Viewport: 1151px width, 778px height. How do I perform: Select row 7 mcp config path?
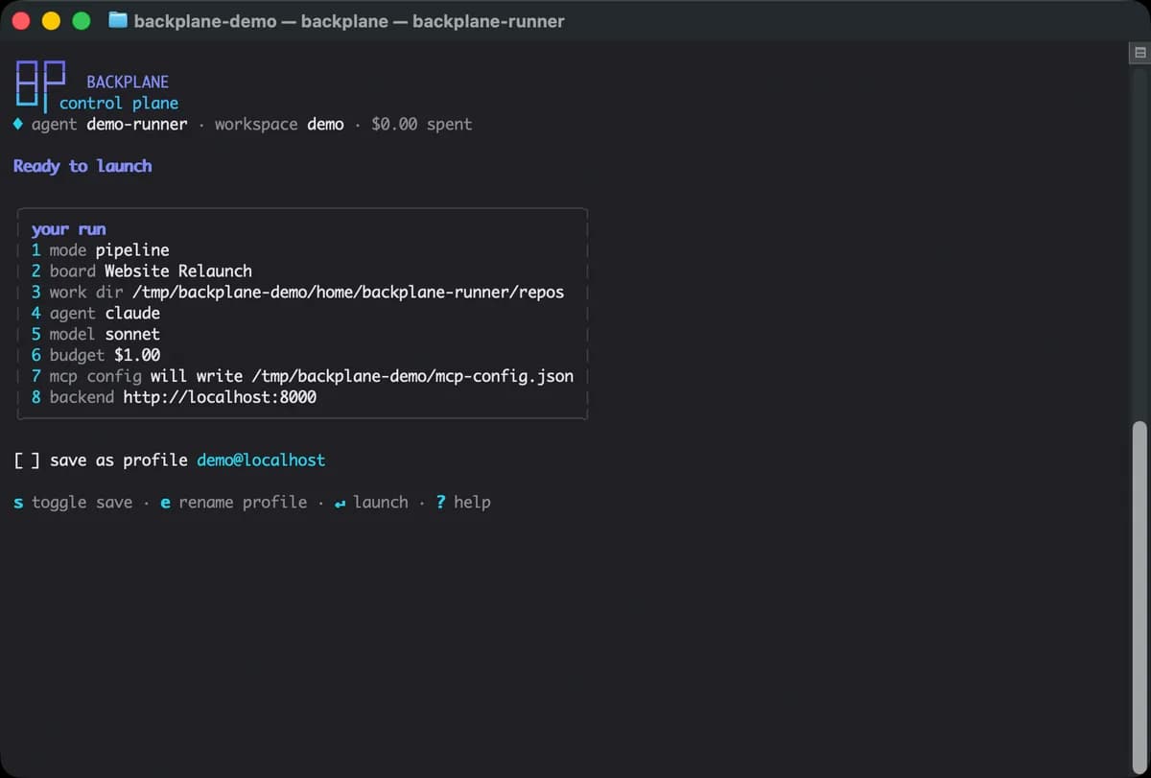point(302,376)
